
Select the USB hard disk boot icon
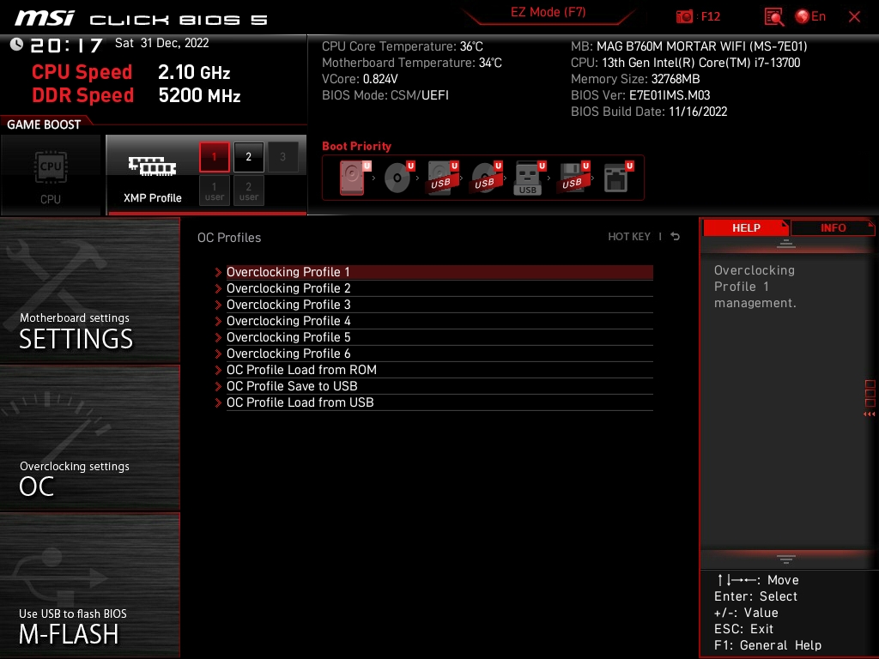pyautogui.click(x=442, y=178)
